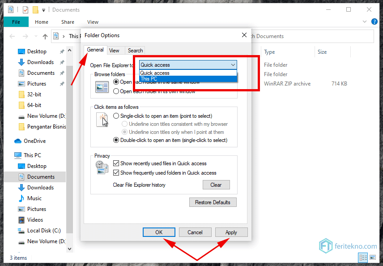Switch to Large icons view in status bar
The image size is (383, 266).
point(373,257)
